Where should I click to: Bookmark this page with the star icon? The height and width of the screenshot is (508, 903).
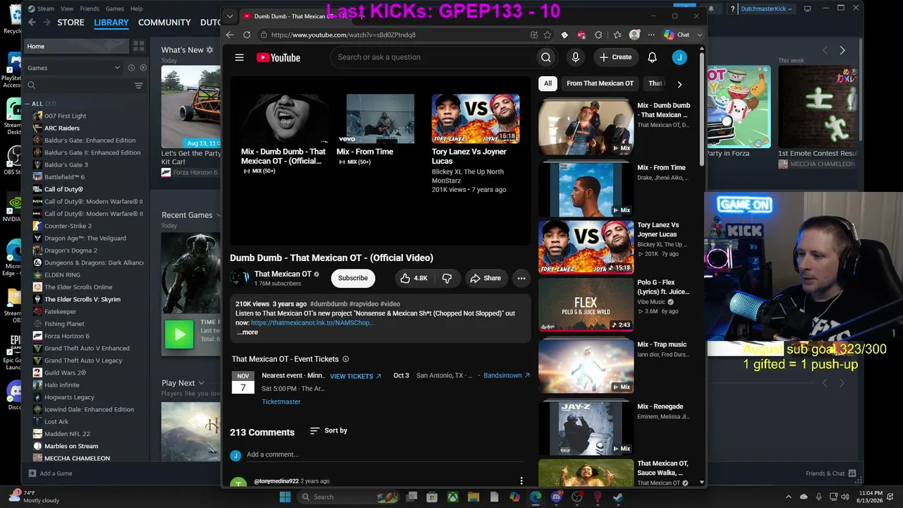pyautogui.click(x=547, y=35)
